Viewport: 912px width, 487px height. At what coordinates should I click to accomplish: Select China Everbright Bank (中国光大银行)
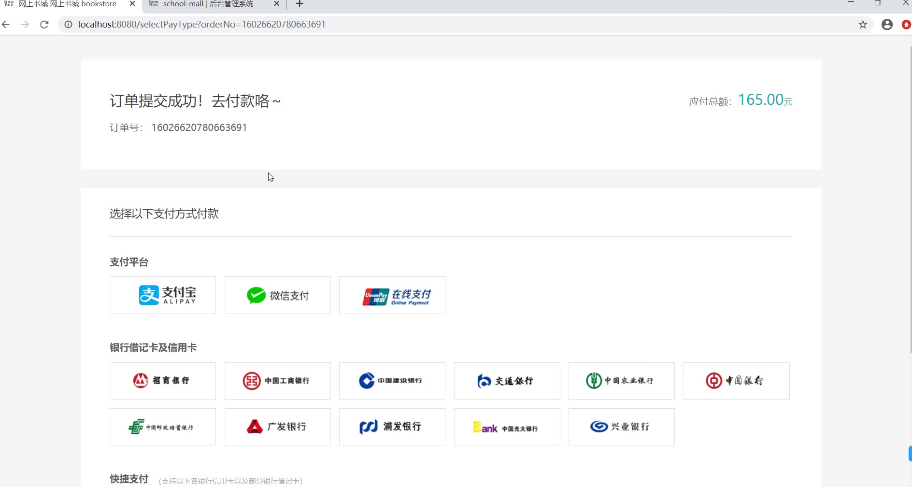tap(507, 427)
